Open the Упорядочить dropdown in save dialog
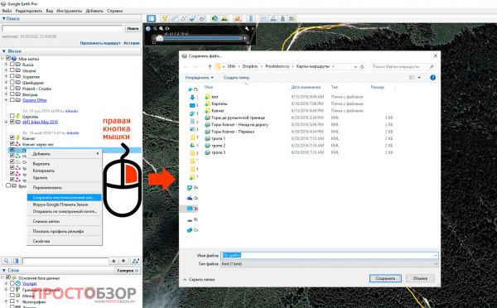Viewport: 497px width, 308px height. point(200,78)
